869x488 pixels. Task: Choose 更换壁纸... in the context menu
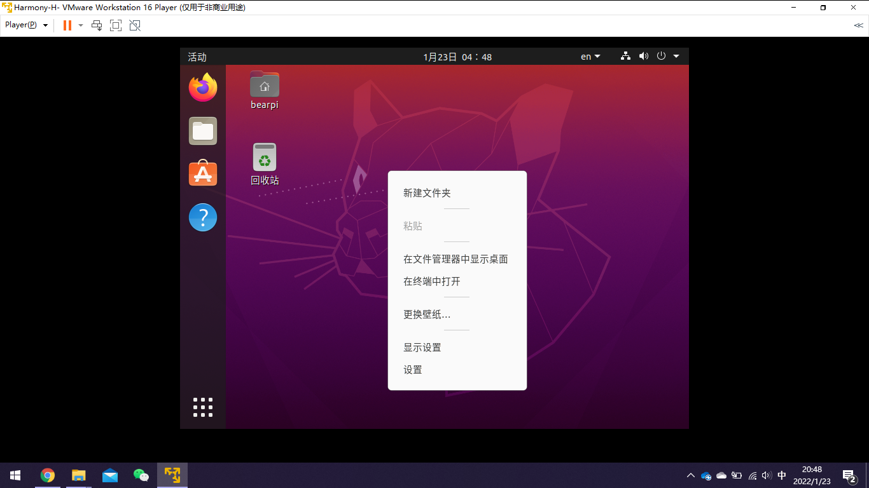coord(457,315)
